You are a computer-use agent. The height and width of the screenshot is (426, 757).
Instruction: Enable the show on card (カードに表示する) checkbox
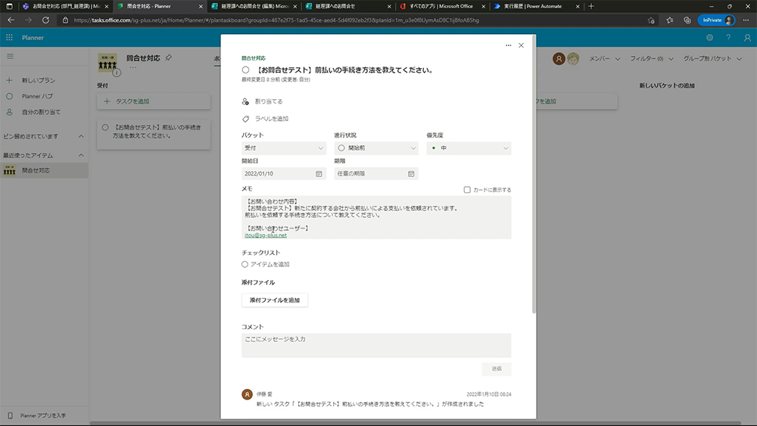[467, 190]
